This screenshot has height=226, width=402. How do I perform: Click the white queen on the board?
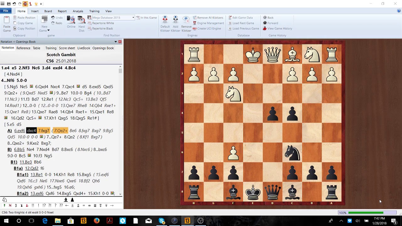[273, 54]
